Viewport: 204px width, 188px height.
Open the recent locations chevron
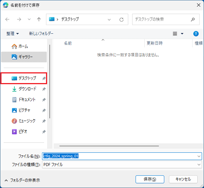(29, 19)
